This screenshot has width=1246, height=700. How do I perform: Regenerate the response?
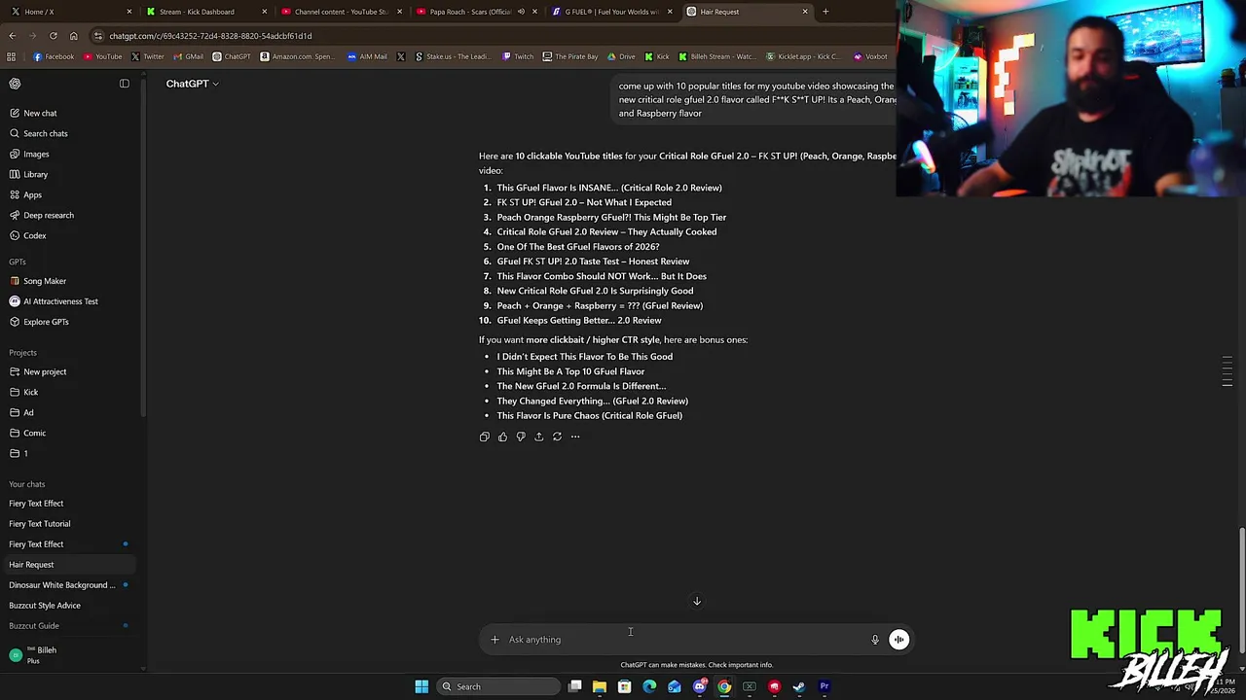[x=557, y=437]
